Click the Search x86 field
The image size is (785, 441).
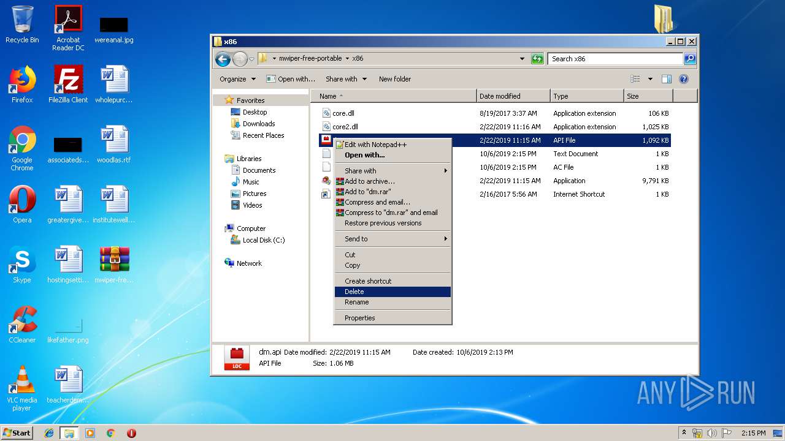pos(615,59)
